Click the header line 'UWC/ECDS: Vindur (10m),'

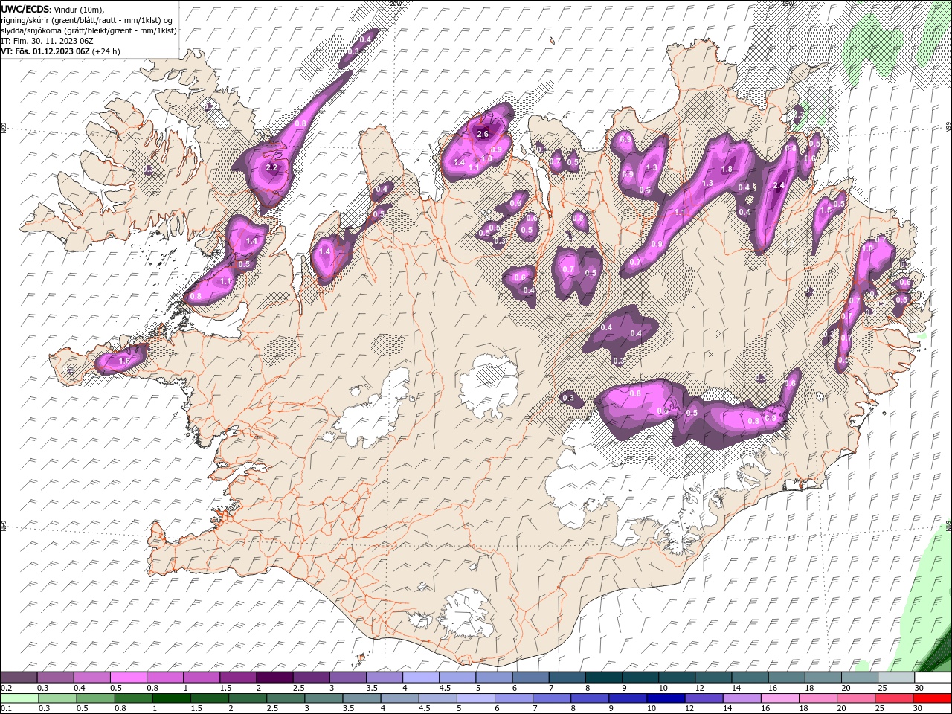pos(53,9)
